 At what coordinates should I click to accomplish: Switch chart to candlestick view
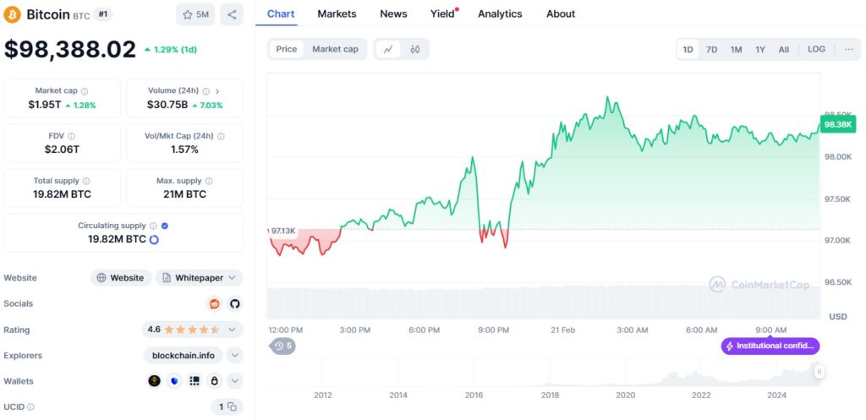414,49
